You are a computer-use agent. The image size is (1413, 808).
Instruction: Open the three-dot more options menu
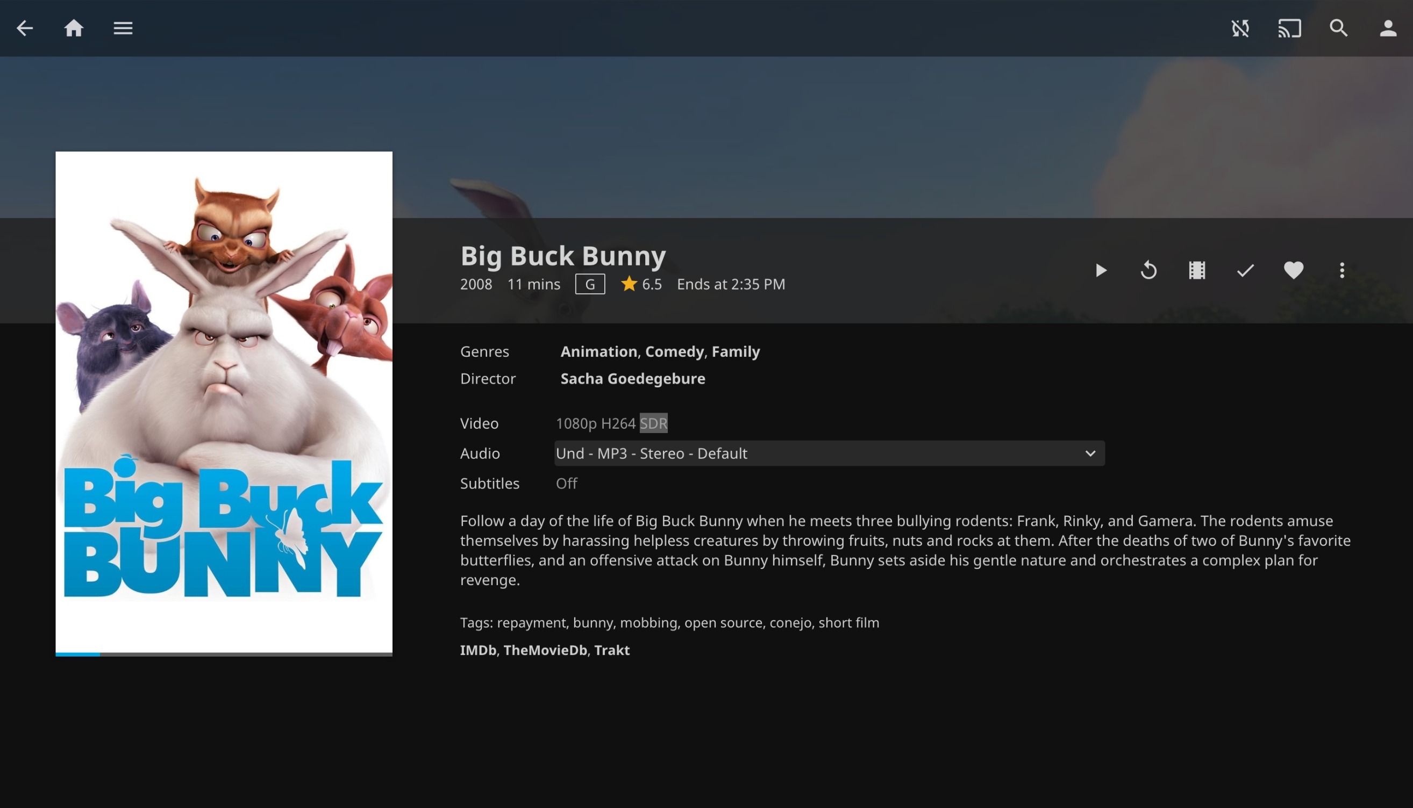(1342, 270)
